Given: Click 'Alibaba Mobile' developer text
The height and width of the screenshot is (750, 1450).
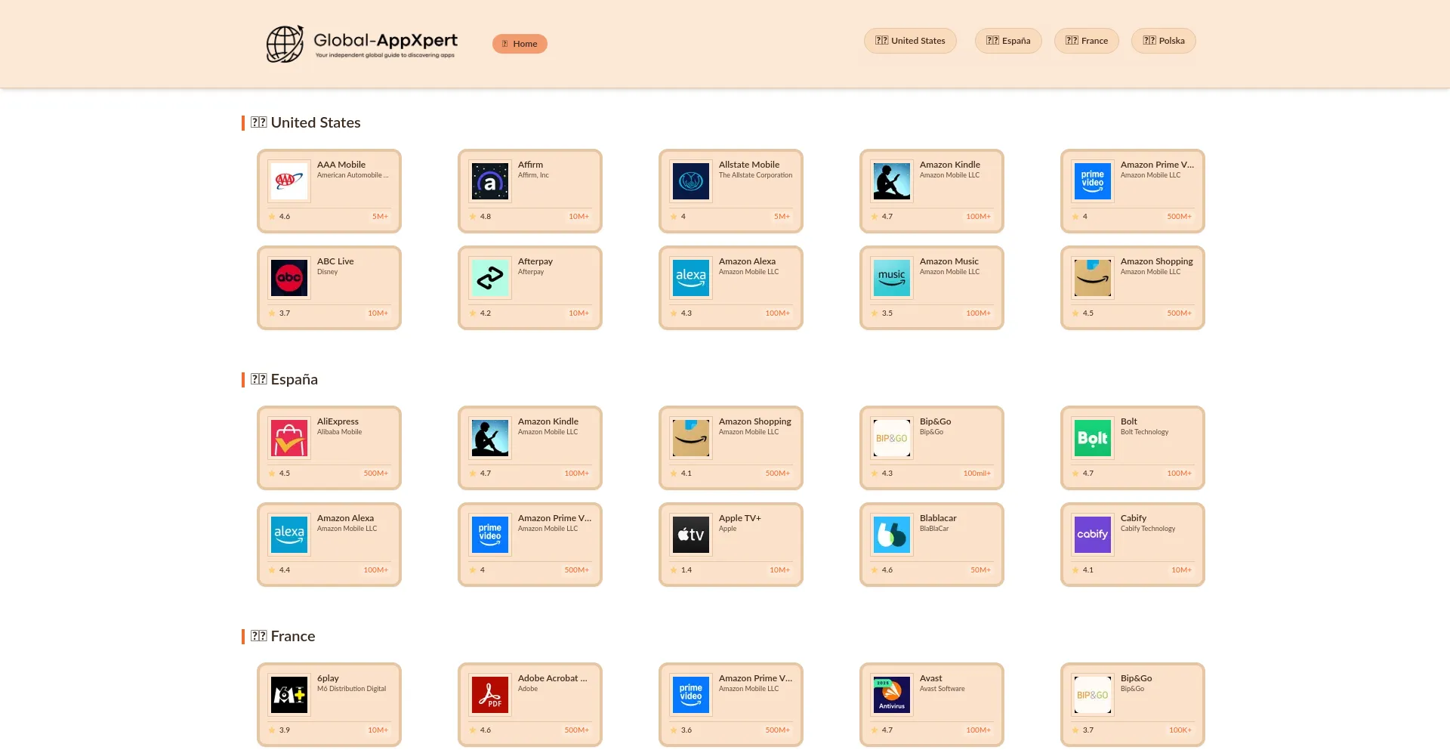Looking at the screenshot, I should 339,432.
